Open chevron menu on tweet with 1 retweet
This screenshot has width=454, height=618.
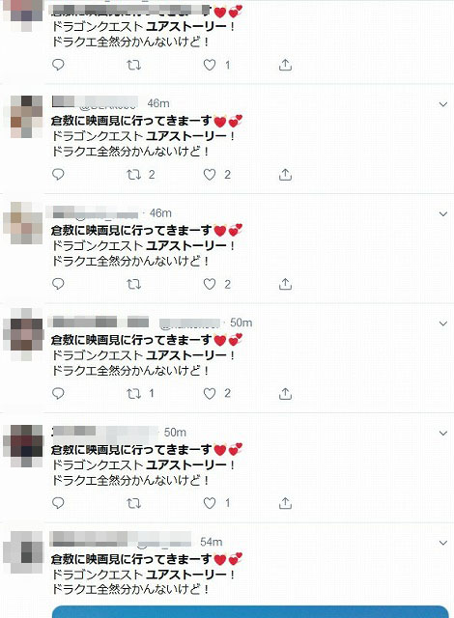pyautogui.click(x=443, y=323)
